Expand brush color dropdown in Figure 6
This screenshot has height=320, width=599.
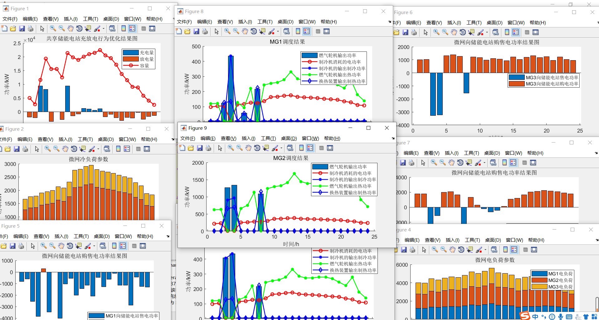pyautogui.click(x=487, y=32)
